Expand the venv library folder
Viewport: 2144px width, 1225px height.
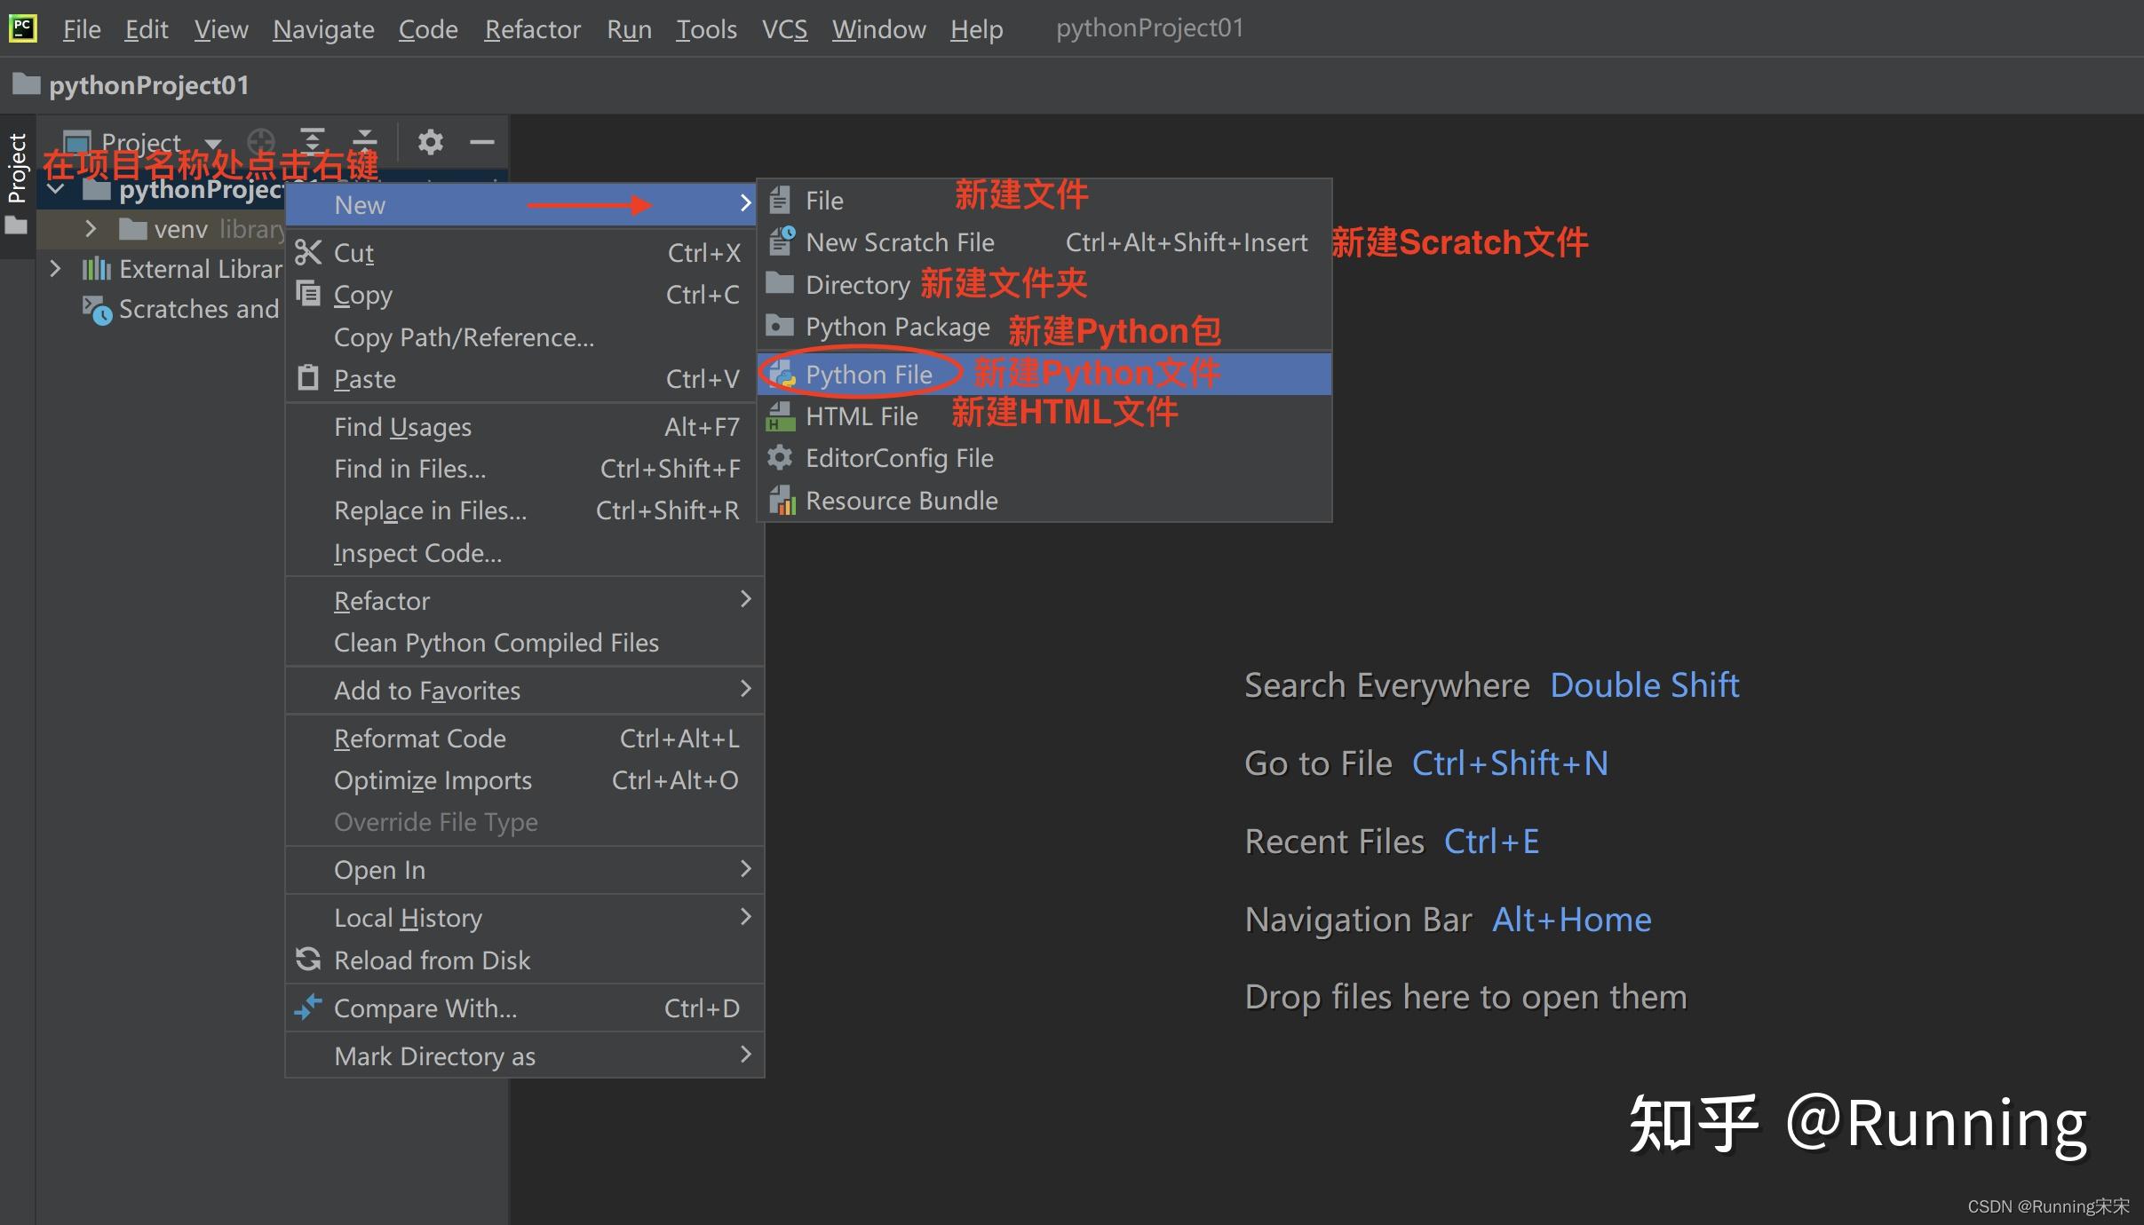point(90,228)
